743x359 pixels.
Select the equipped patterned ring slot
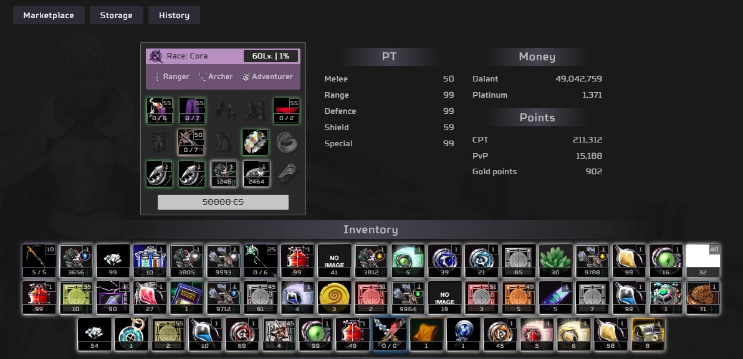[x=255, y=142]
